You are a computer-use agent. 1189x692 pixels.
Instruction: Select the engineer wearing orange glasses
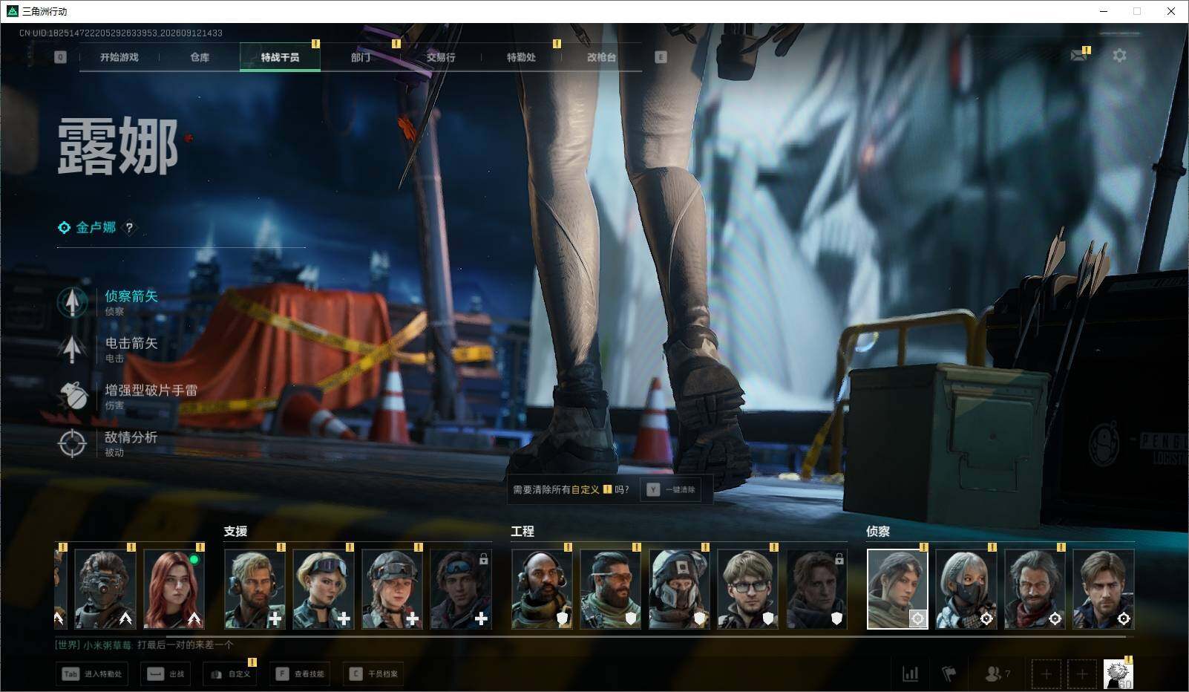(x=610, y=590)
